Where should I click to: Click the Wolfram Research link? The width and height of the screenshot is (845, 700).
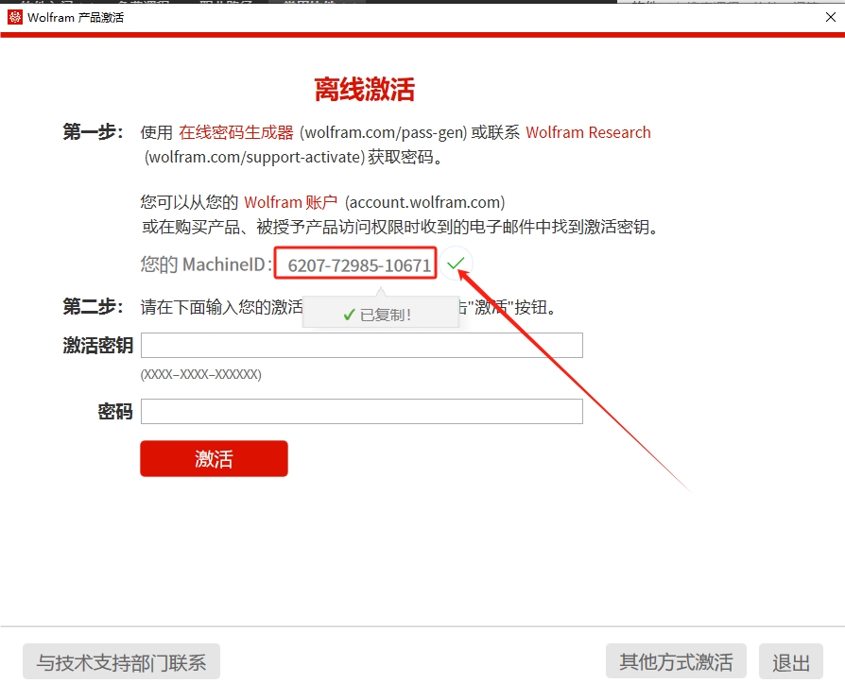click(588, 132)
